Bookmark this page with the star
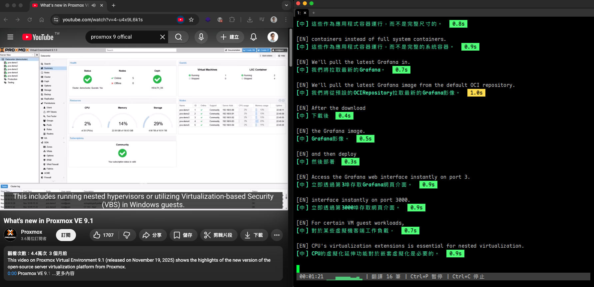 pos(191,20)
